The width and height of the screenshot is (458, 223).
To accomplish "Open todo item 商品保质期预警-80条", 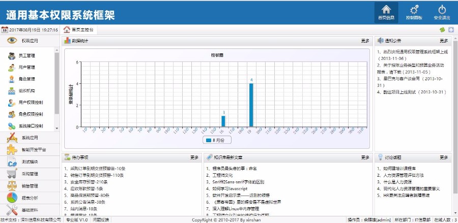I will (87, 195).
